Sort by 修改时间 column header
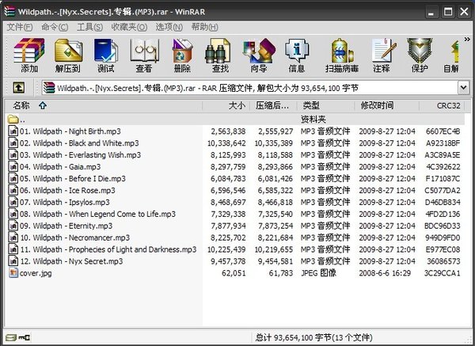The width and height of the screenshot is (475, 346). pos(387,106)
